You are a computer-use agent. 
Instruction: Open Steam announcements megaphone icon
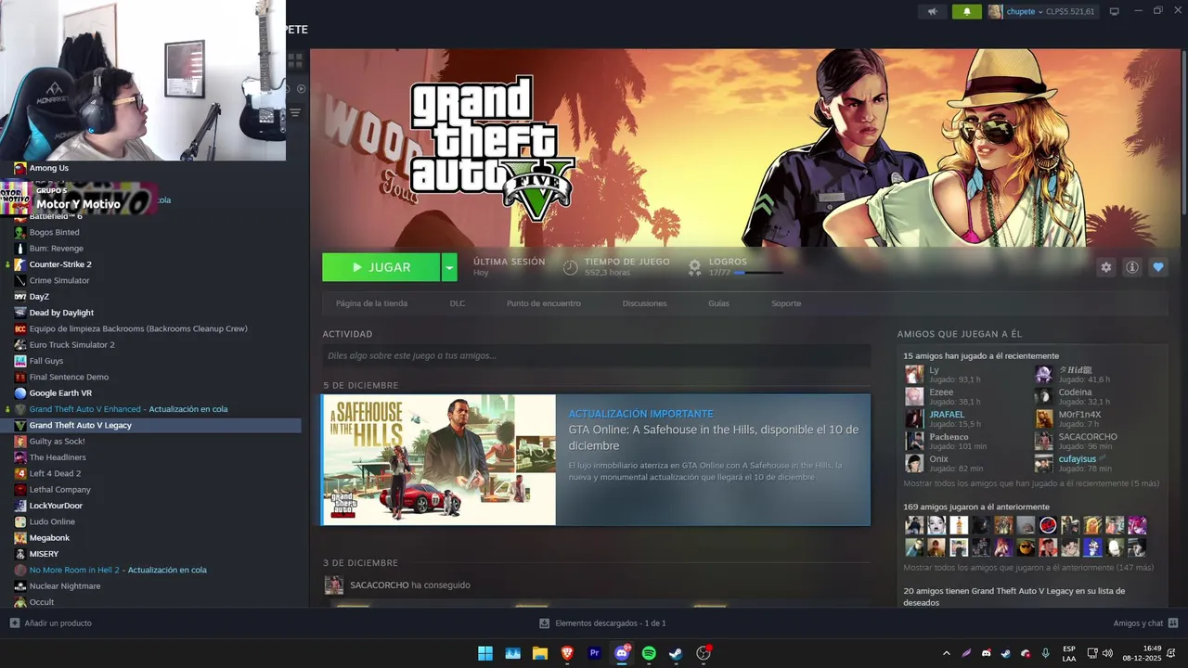click(x=933, y=11)
